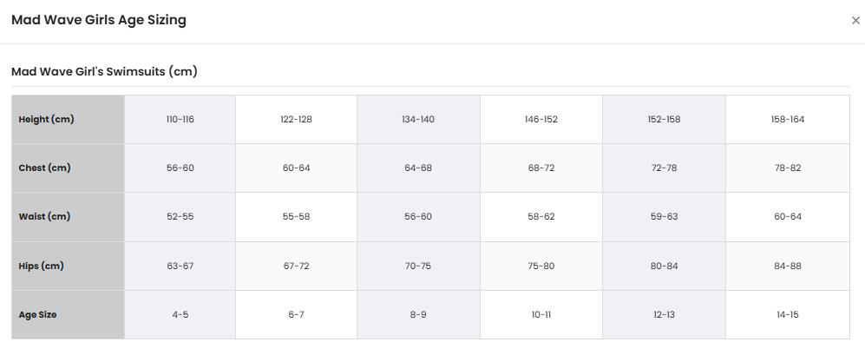Click the Hips (cm) row header
This screenshot has width=865, height=362.
(69, 266)
